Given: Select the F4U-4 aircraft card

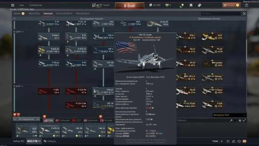Looking at the screenshot, I should (103, 37).
